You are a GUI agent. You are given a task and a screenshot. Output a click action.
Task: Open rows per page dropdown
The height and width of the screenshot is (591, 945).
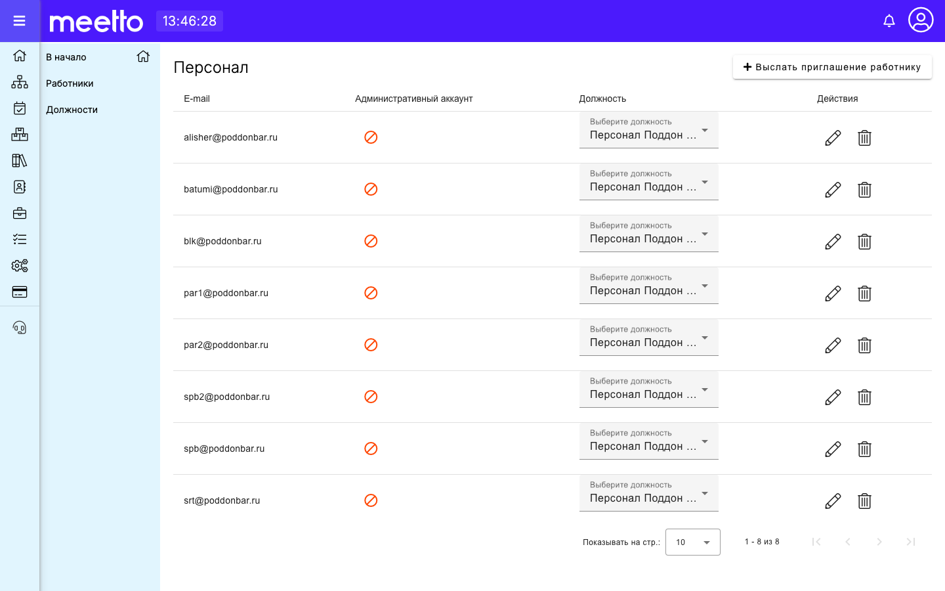[693, 542]
